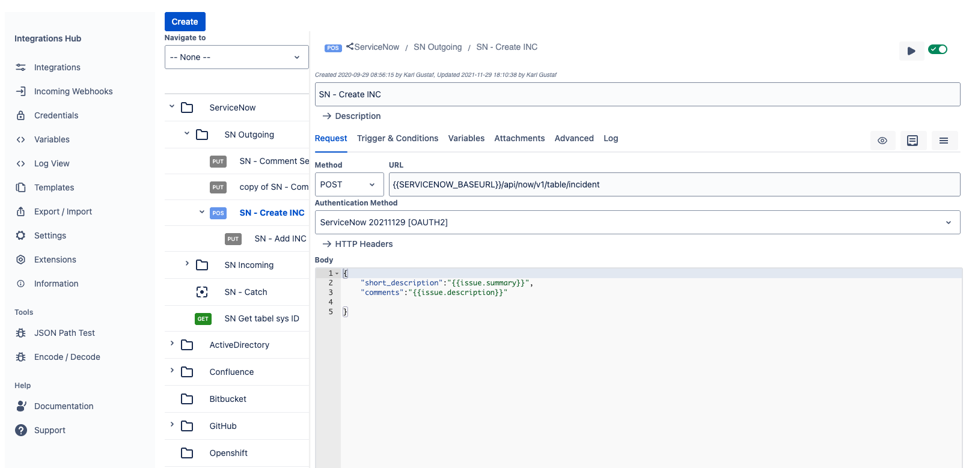
Task: Click the Create button
Action: click(x=185, y=22)
